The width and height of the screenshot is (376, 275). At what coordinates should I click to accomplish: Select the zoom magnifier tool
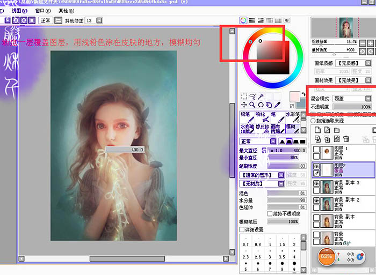(x=252, y=105)
